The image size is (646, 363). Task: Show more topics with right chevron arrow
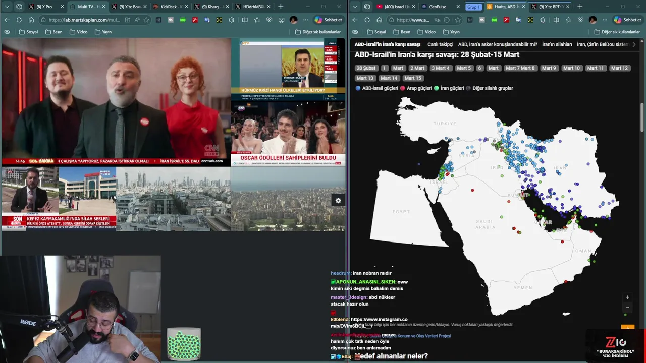634,44
